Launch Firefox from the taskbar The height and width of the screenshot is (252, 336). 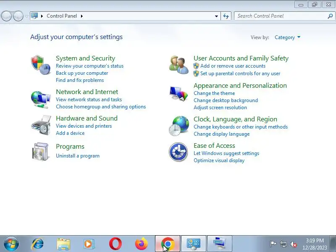click(x=142, y=244)
